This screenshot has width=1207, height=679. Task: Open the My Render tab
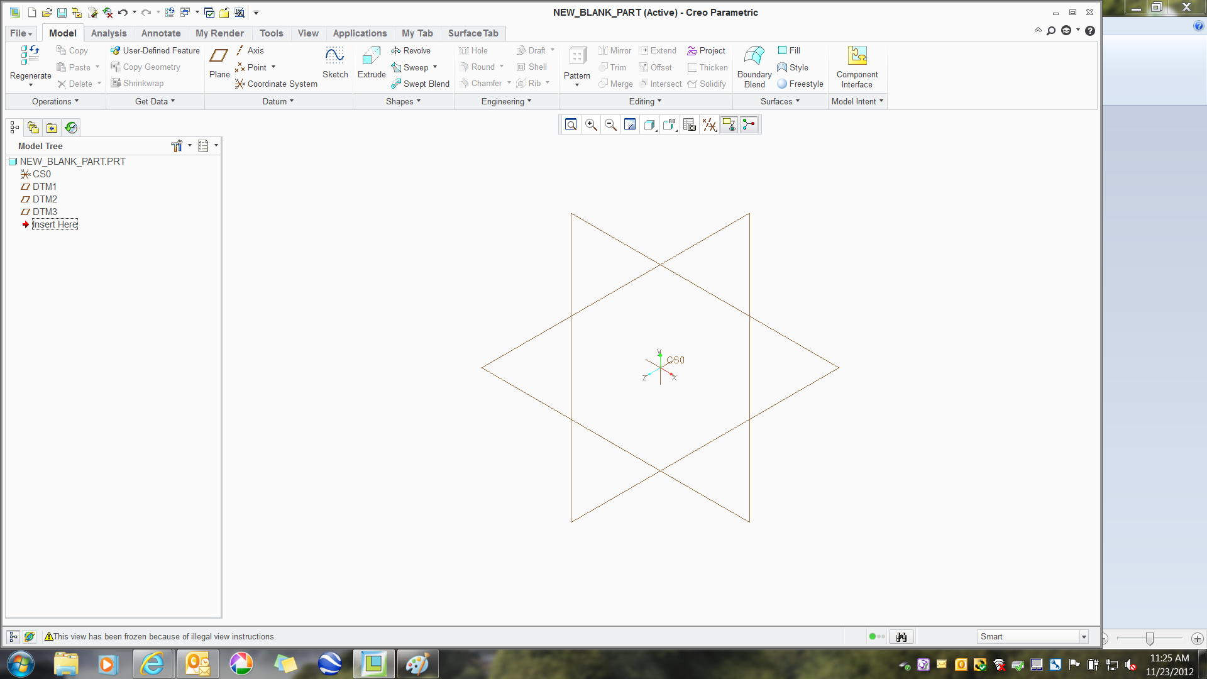pyautogui.click(x=219, y=33)
